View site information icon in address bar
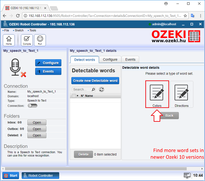Screen dimensions: 205x181 coord(25,16)
